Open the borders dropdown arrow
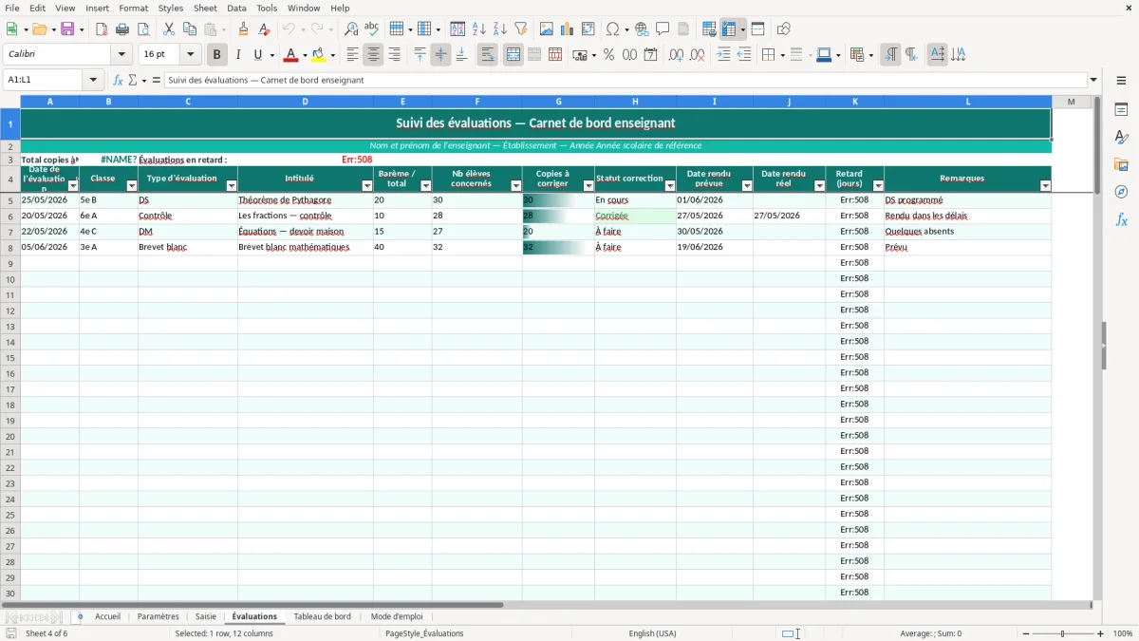1139x641 pixels. [x=781, y=55]
